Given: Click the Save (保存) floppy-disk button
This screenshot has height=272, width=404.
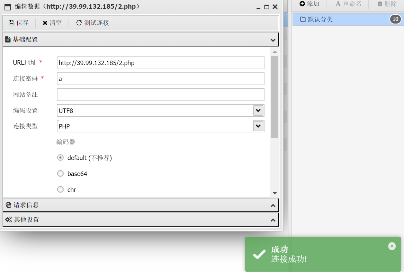Looking at the screenshot, I should (19, 23).
